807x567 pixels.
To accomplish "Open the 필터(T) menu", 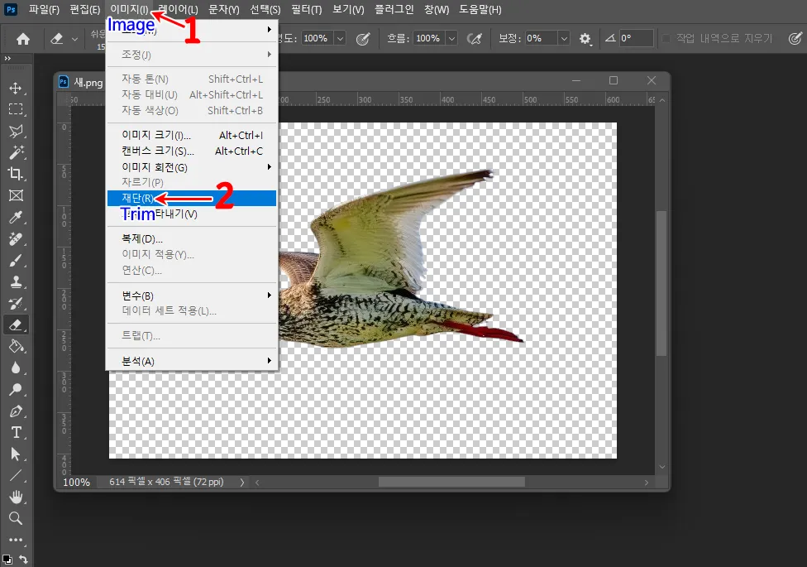I will 306,9.
